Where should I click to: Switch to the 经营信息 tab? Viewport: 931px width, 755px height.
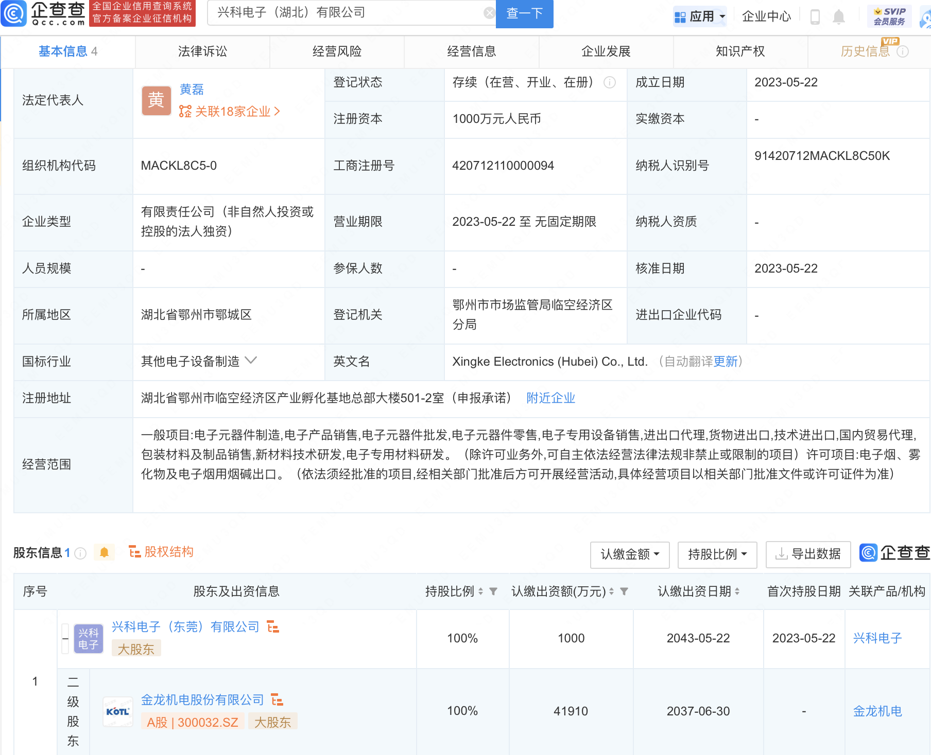coord(472,51)
